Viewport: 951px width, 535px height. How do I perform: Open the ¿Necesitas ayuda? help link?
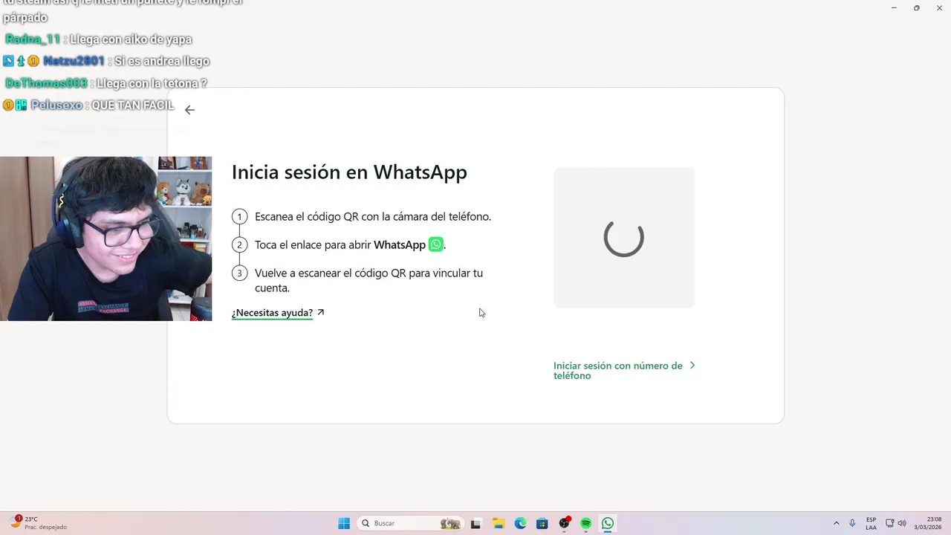278,313
